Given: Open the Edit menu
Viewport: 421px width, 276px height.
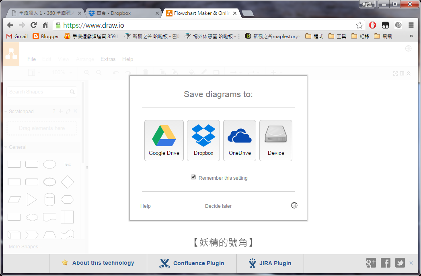Looking at the screenshot, I should [47, 59].
